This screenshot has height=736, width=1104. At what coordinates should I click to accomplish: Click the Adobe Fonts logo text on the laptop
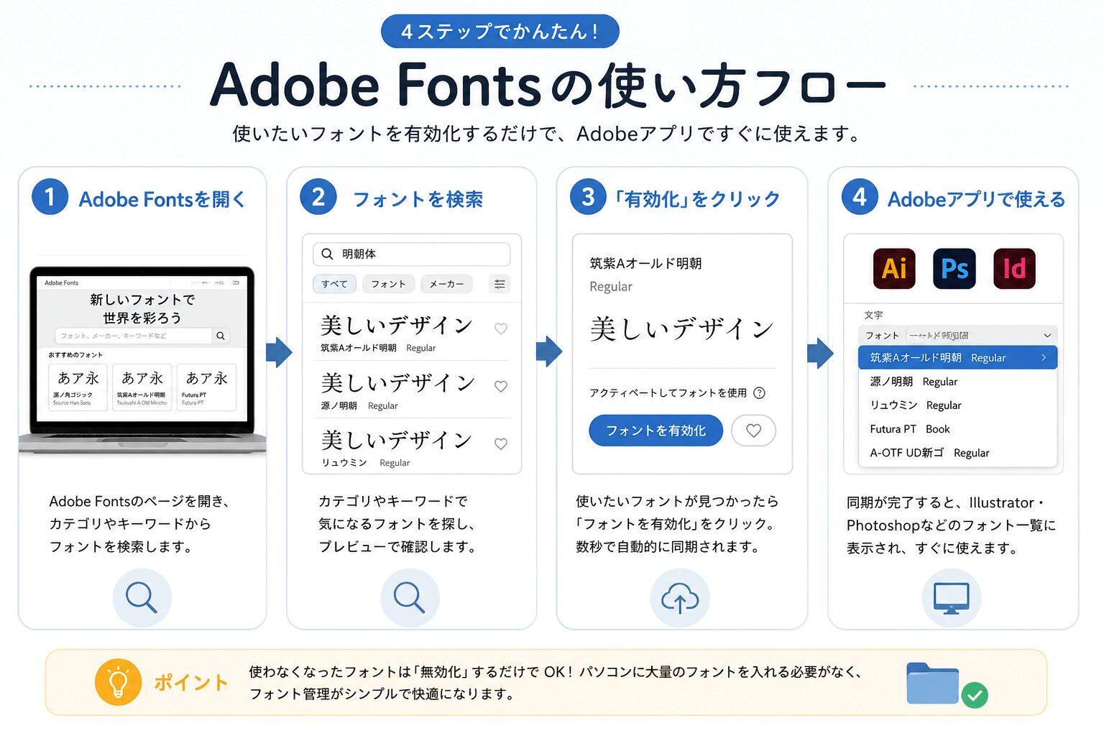(x=61, y=282)
